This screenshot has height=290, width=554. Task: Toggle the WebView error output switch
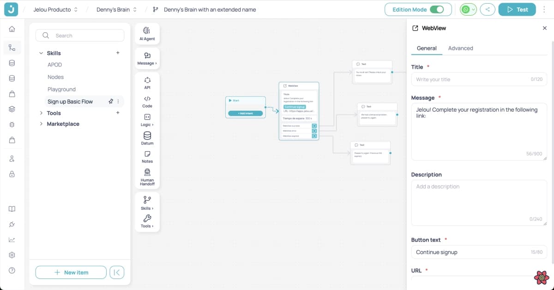314,130
